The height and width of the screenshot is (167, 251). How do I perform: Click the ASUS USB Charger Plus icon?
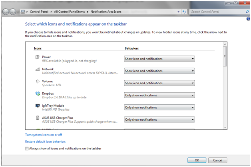pos(37,119)
